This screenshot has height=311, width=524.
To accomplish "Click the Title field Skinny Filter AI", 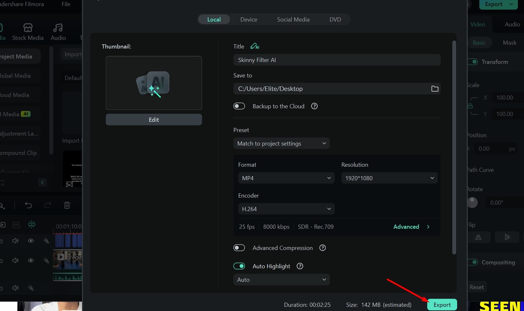I will [x=337, y=60].
